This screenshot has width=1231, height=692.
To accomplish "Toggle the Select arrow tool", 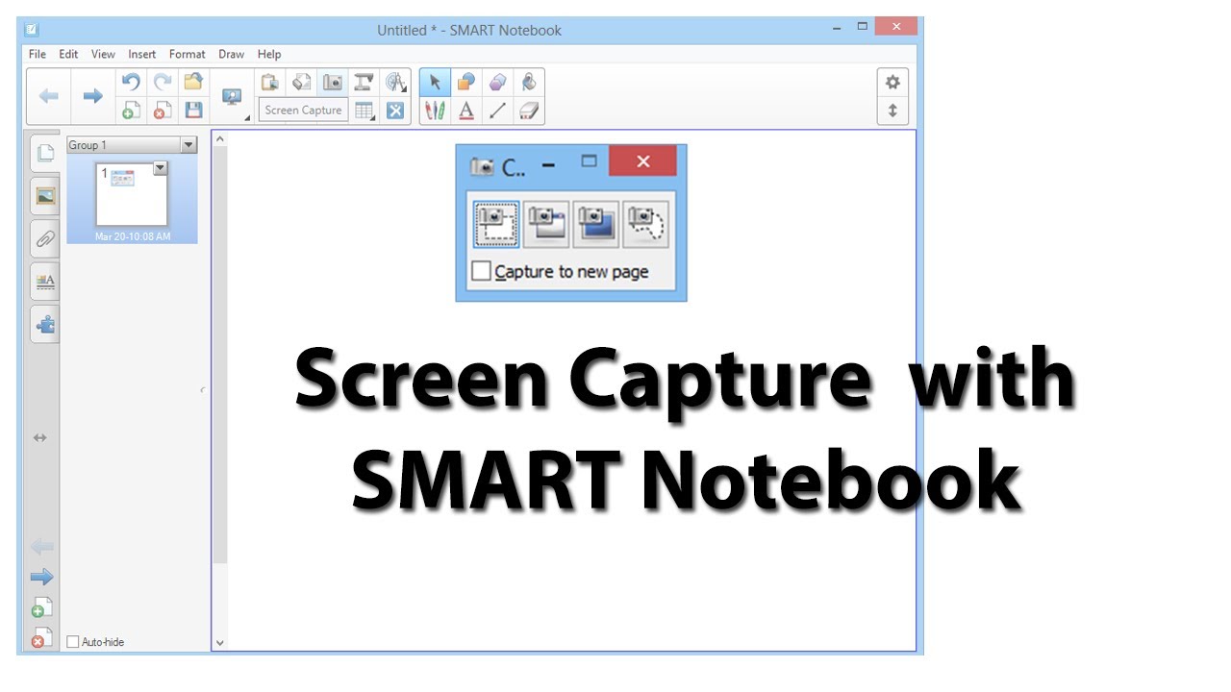I will (435, 83).
